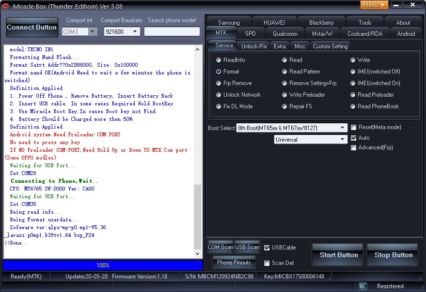Enable the Advanced(Frp) checkbox
The image size is (426, 292).
pyautogui.click(x=353, y=147)
